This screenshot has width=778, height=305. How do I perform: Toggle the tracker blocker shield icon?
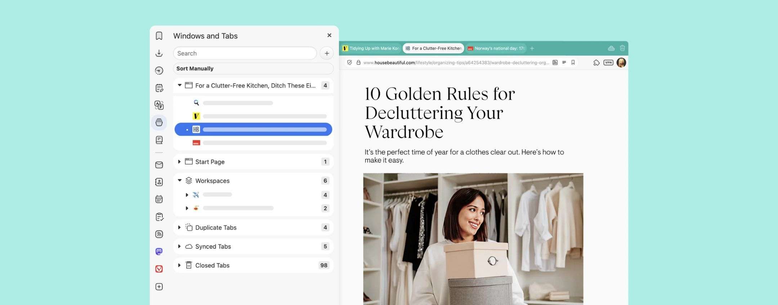(349, 63)
